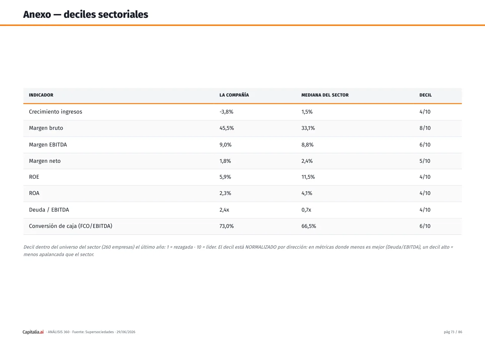This screenshot has height=343, width=485.
Task: Click the 66,5% sector median value
Action: 308,226
